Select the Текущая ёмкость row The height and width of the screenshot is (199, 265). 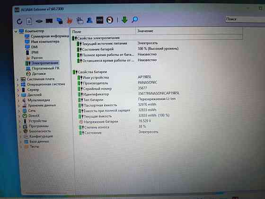tap(97, 116)
